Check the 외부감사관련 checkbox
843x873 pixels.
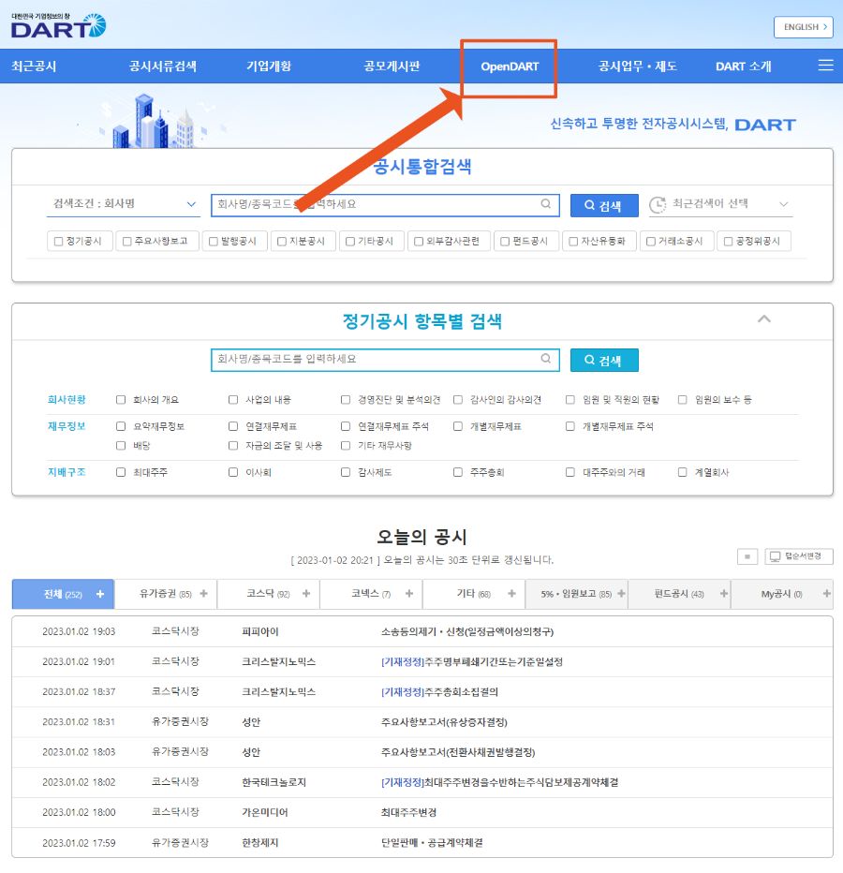tap(419, 241)
